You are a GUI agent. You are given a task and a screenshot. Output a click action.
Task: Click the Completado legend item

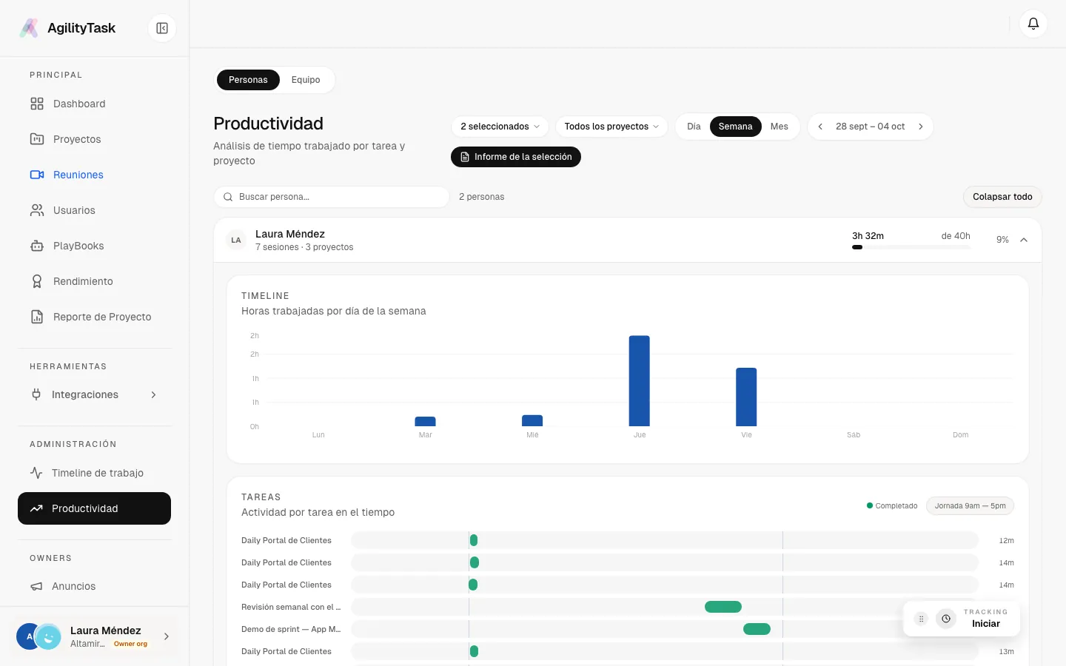pyautogui.click(x=892, y=506)
